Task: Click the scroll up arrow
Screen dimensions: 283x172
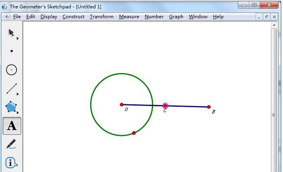Action: click(274, 25)
